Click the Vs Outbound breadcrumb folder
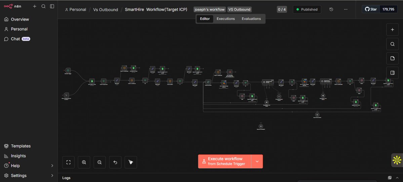The height and width of the screenshot is (182, 403). (x=106, y=9)
